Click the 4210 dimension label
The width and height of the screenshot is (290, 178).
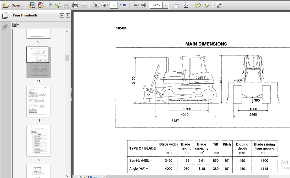(x=185, y=115)
